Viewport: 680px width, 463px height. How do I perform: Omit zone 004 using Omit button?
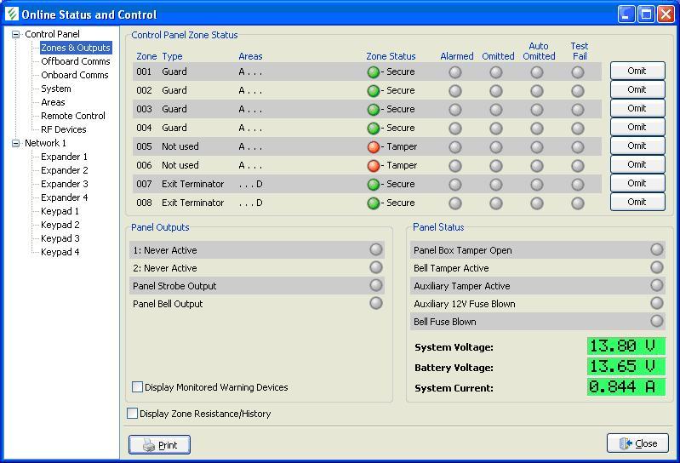(x=637, y=128)
